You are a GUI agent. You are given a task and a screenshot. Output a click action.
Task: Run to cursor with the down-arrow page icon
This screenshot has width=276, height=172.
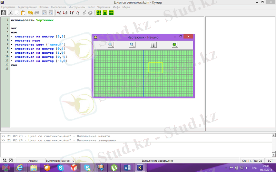[65, 13]
